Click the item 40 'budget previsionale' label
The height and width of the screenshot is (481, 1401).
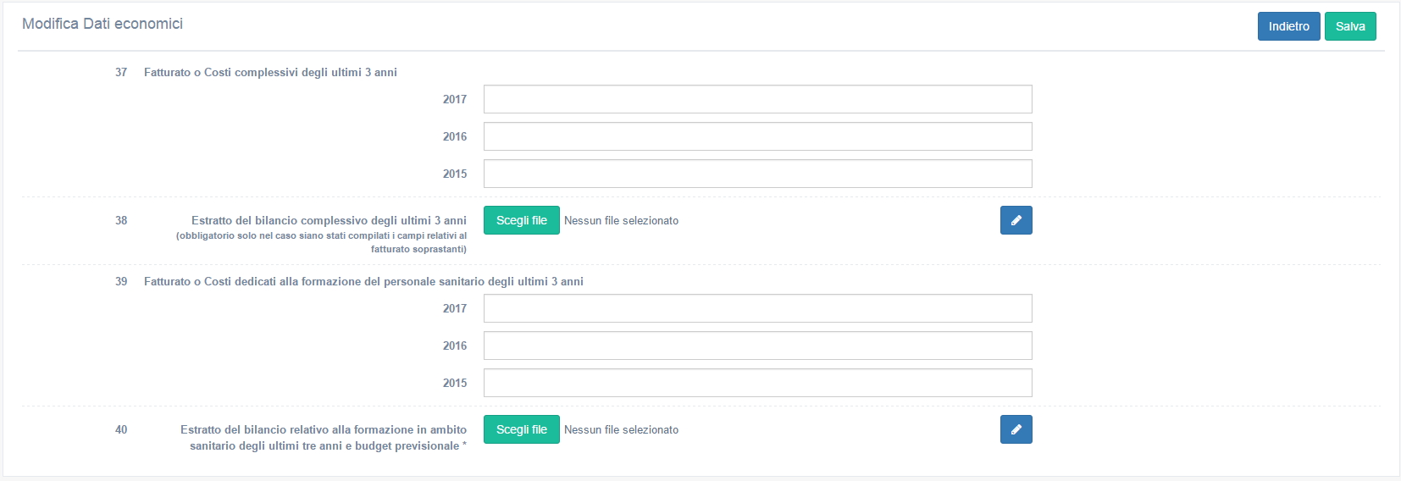324,438
